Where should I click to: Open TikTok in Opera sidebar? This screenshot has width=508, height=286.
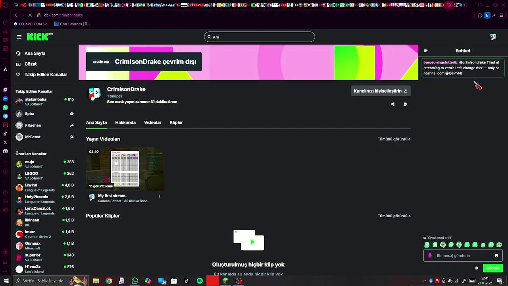tap(5, 134)
